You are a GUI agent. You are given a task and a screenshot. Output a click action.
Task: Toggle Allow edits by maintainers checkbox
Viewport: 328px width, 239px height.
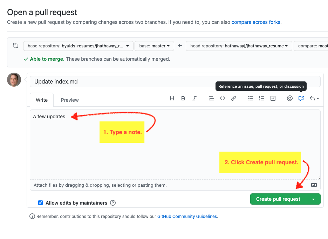point(41,203)
